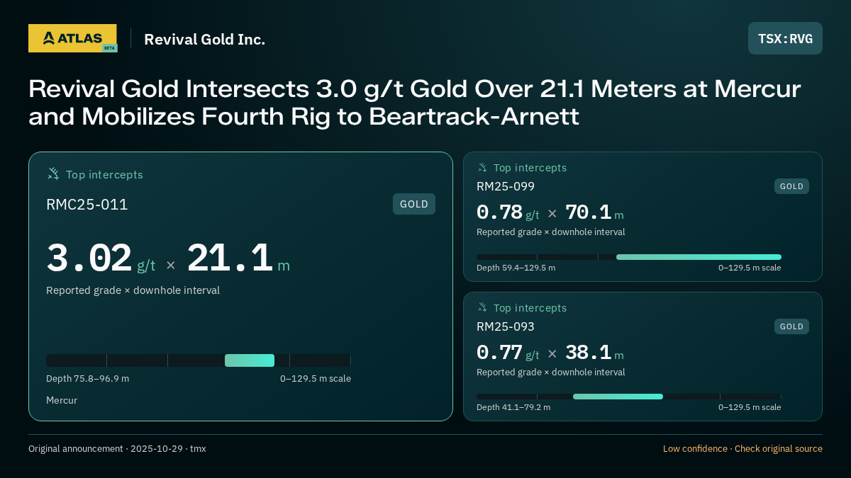Click the 0–129.5 m scale label under RMC25-011

coord(316,378)
